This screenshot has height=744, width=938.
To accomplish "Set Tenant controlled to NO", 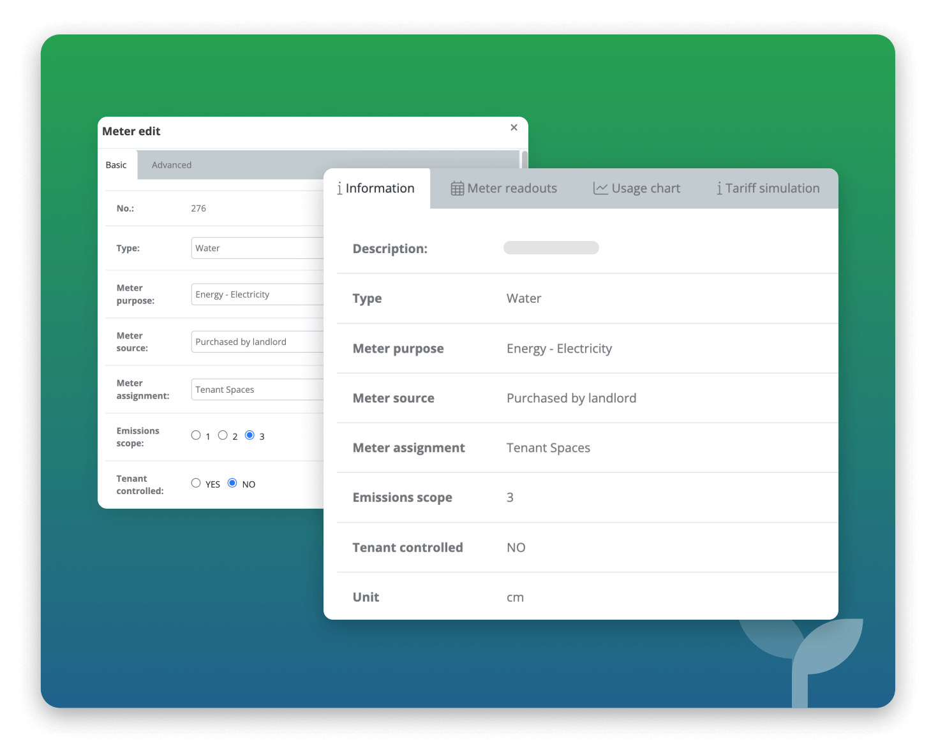I will [232, 483].
